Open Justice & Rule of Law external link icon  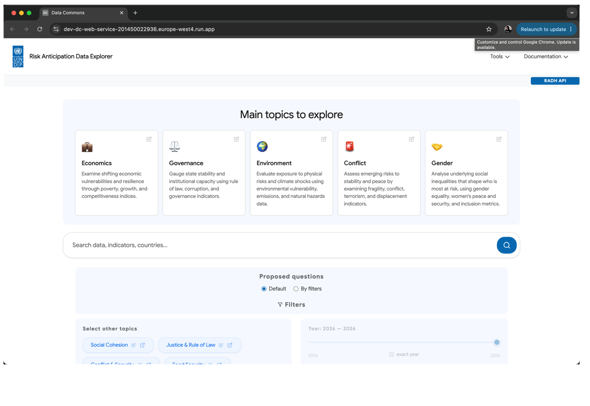pyautogui.click(x=230, y=345)
